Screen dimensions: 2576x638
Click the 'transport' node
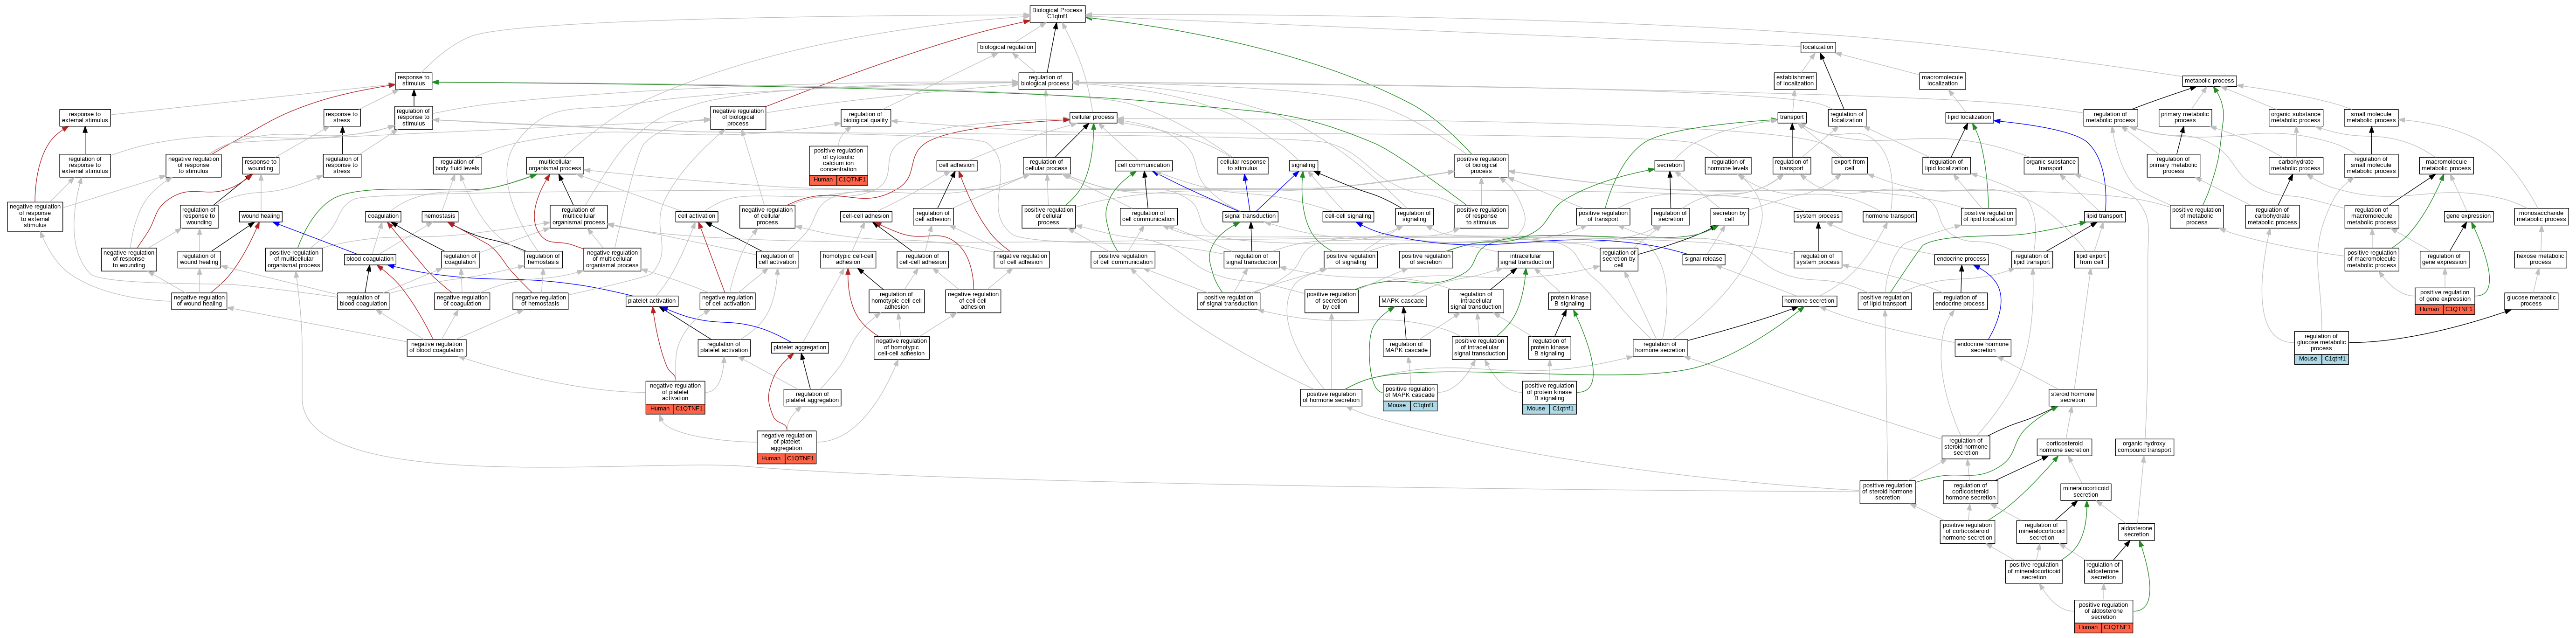[x=1791, y=117]
